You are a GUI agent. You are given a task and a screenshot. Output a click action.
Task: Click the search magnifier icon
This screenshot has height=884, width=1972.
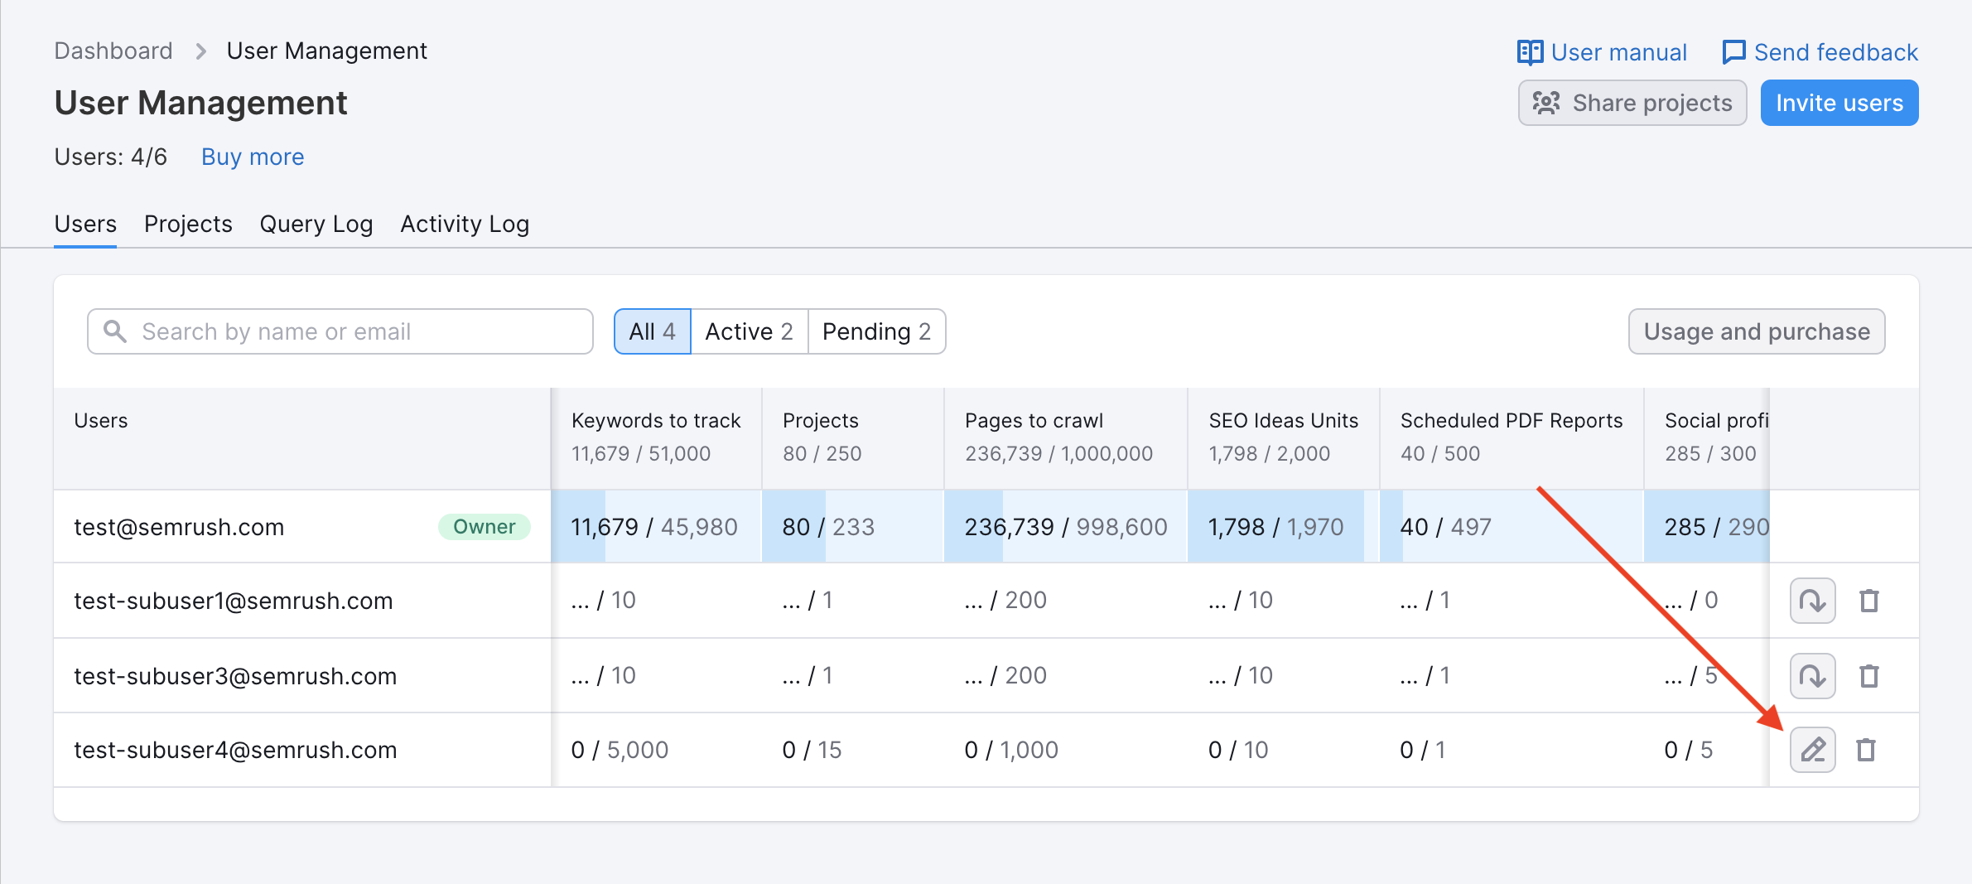[115, 331]
